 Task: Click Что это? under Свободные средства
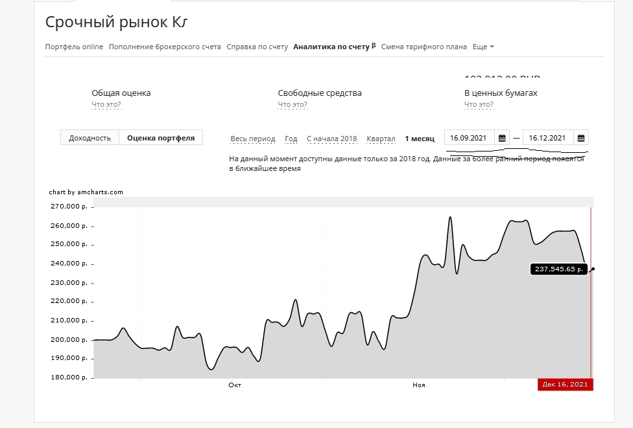[293, 104]
